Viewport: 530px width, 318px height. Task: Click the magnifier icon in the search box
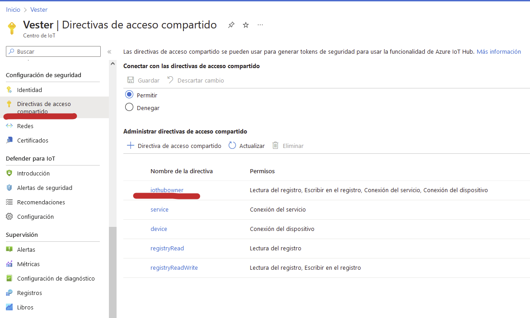(12, 51)
